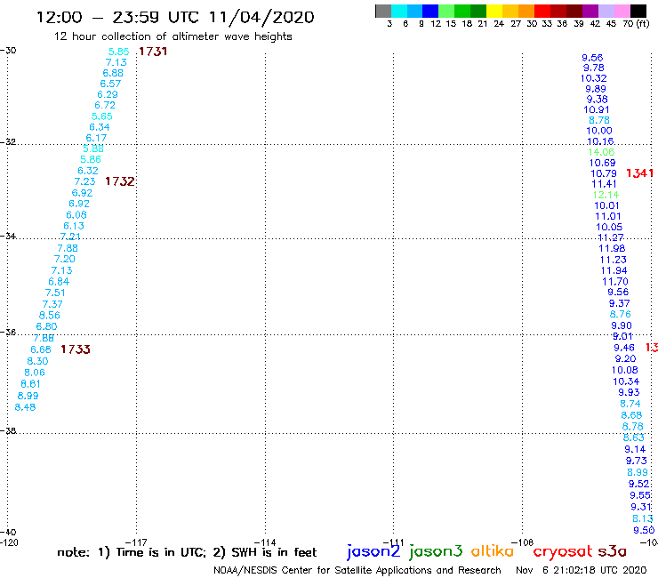Click the 6.34 wave height value
This screenshot has height=578, width=658.
100,127
